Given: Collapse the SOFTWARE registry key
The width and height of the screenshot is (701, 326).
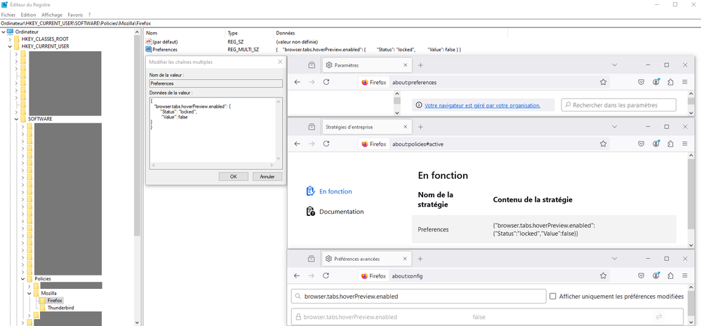Looking at the screenshot, I should (16, 119).
